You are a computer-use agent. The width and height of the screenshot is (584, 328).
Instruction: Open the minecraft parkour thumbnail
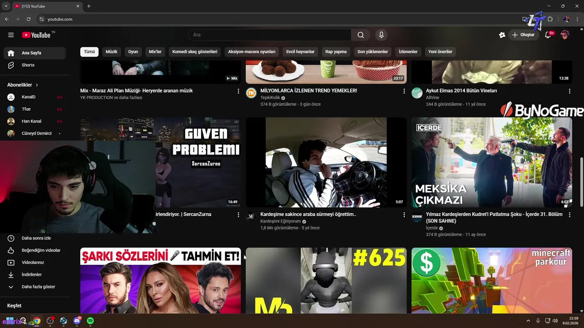tap(492, 281)
